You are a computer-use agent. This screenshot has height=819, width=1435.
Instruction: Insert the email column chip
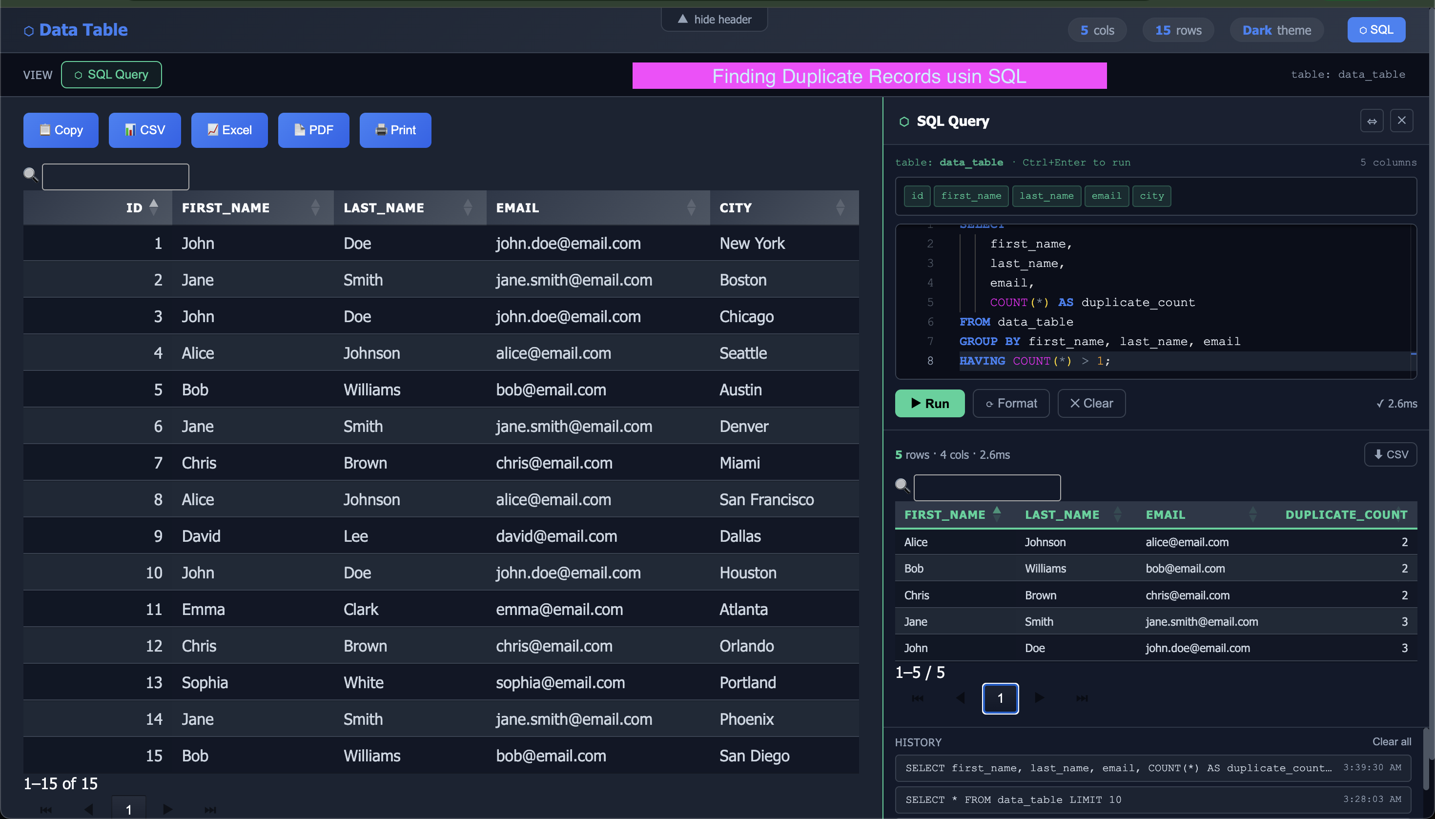tap(1106, 196)
